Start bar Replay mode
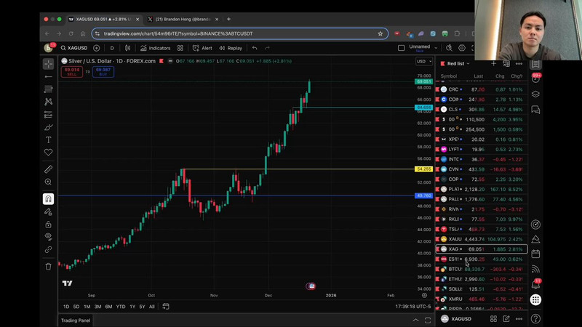Viewport: 582px width, 327px height. pyautogui.click(x=231, y=48)
